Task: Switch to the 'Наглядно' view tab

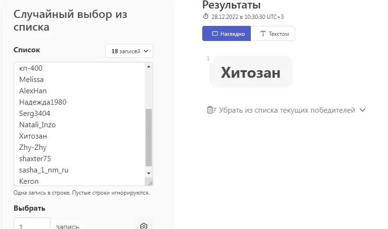Action: tap(226, 33)
